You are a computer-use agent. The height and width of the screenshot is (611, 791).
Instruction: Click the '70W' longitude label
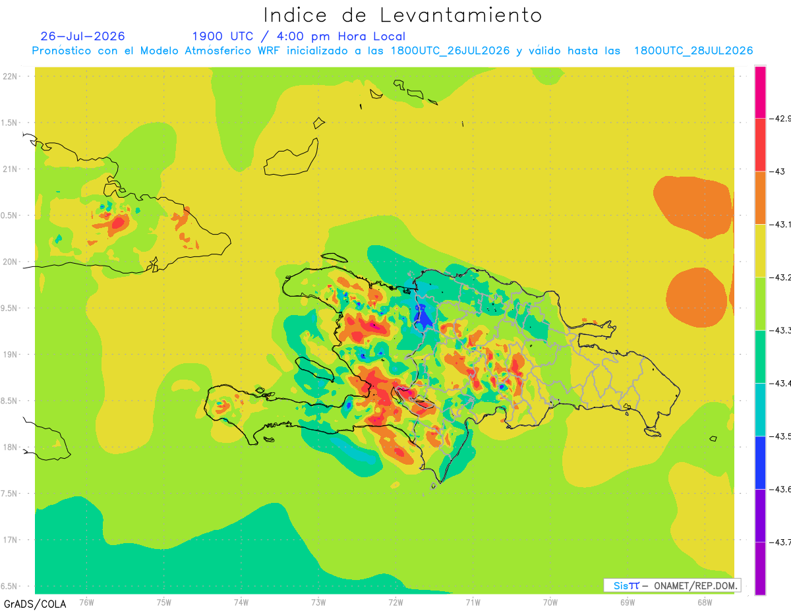click(x=550, y=602)
